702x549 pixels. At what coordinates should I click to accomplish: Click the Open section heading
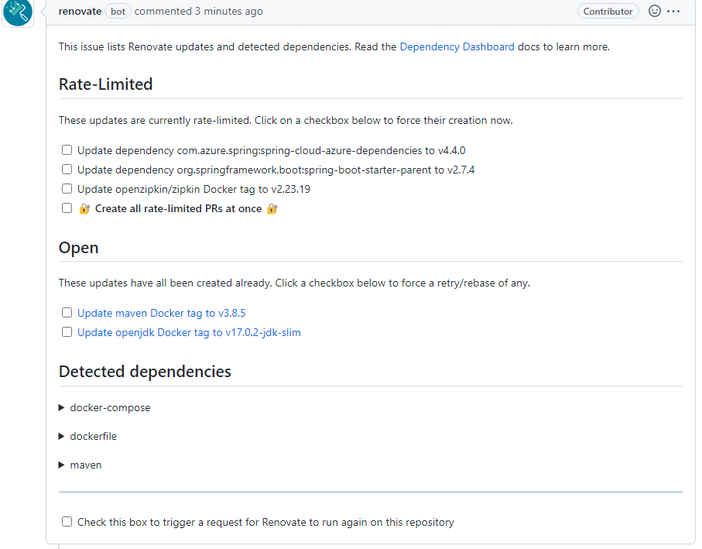click(x=78, y=248)
